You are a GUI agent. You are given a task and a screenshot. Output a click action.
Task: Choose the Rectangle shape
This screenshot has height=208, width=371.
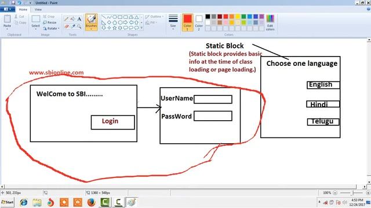120,17
